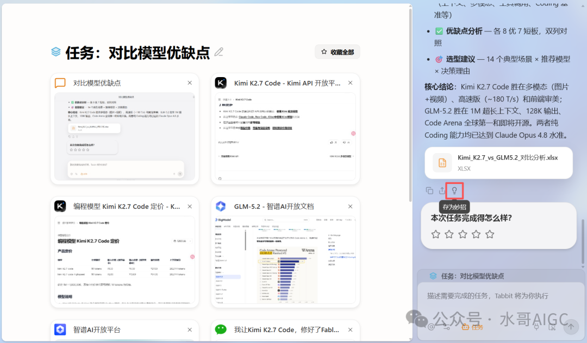Select the title 我让Kimi K2.7 Code，修好了Fabl...

tap(287, 330)
